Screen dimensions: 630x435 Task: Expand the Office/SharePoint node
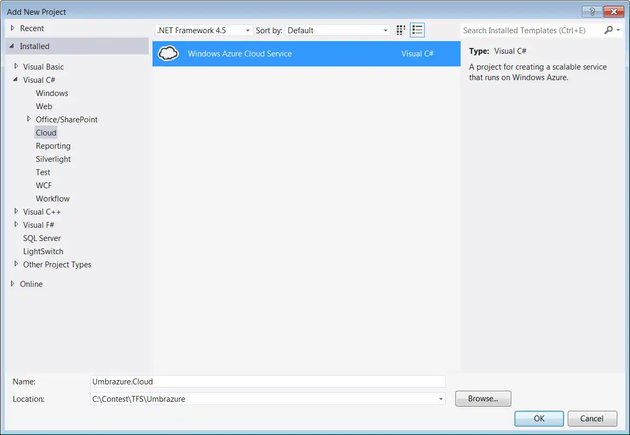pos(29,119)
